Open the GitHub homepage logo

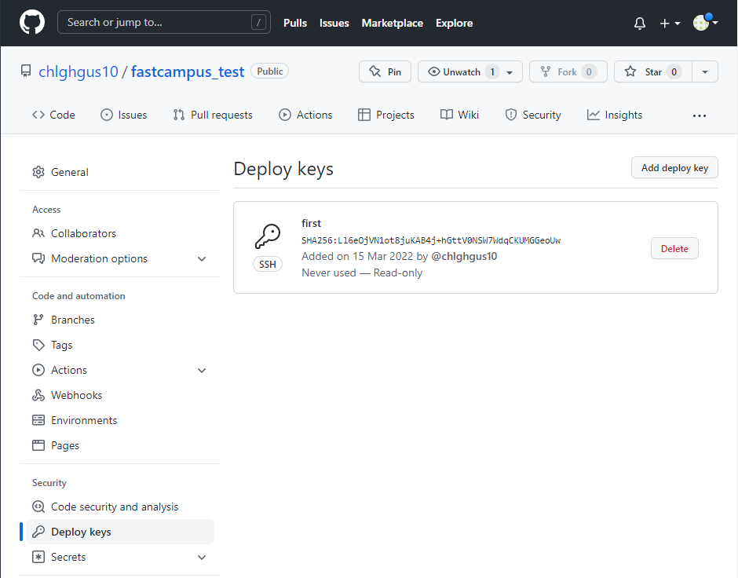tap(32, 22)
